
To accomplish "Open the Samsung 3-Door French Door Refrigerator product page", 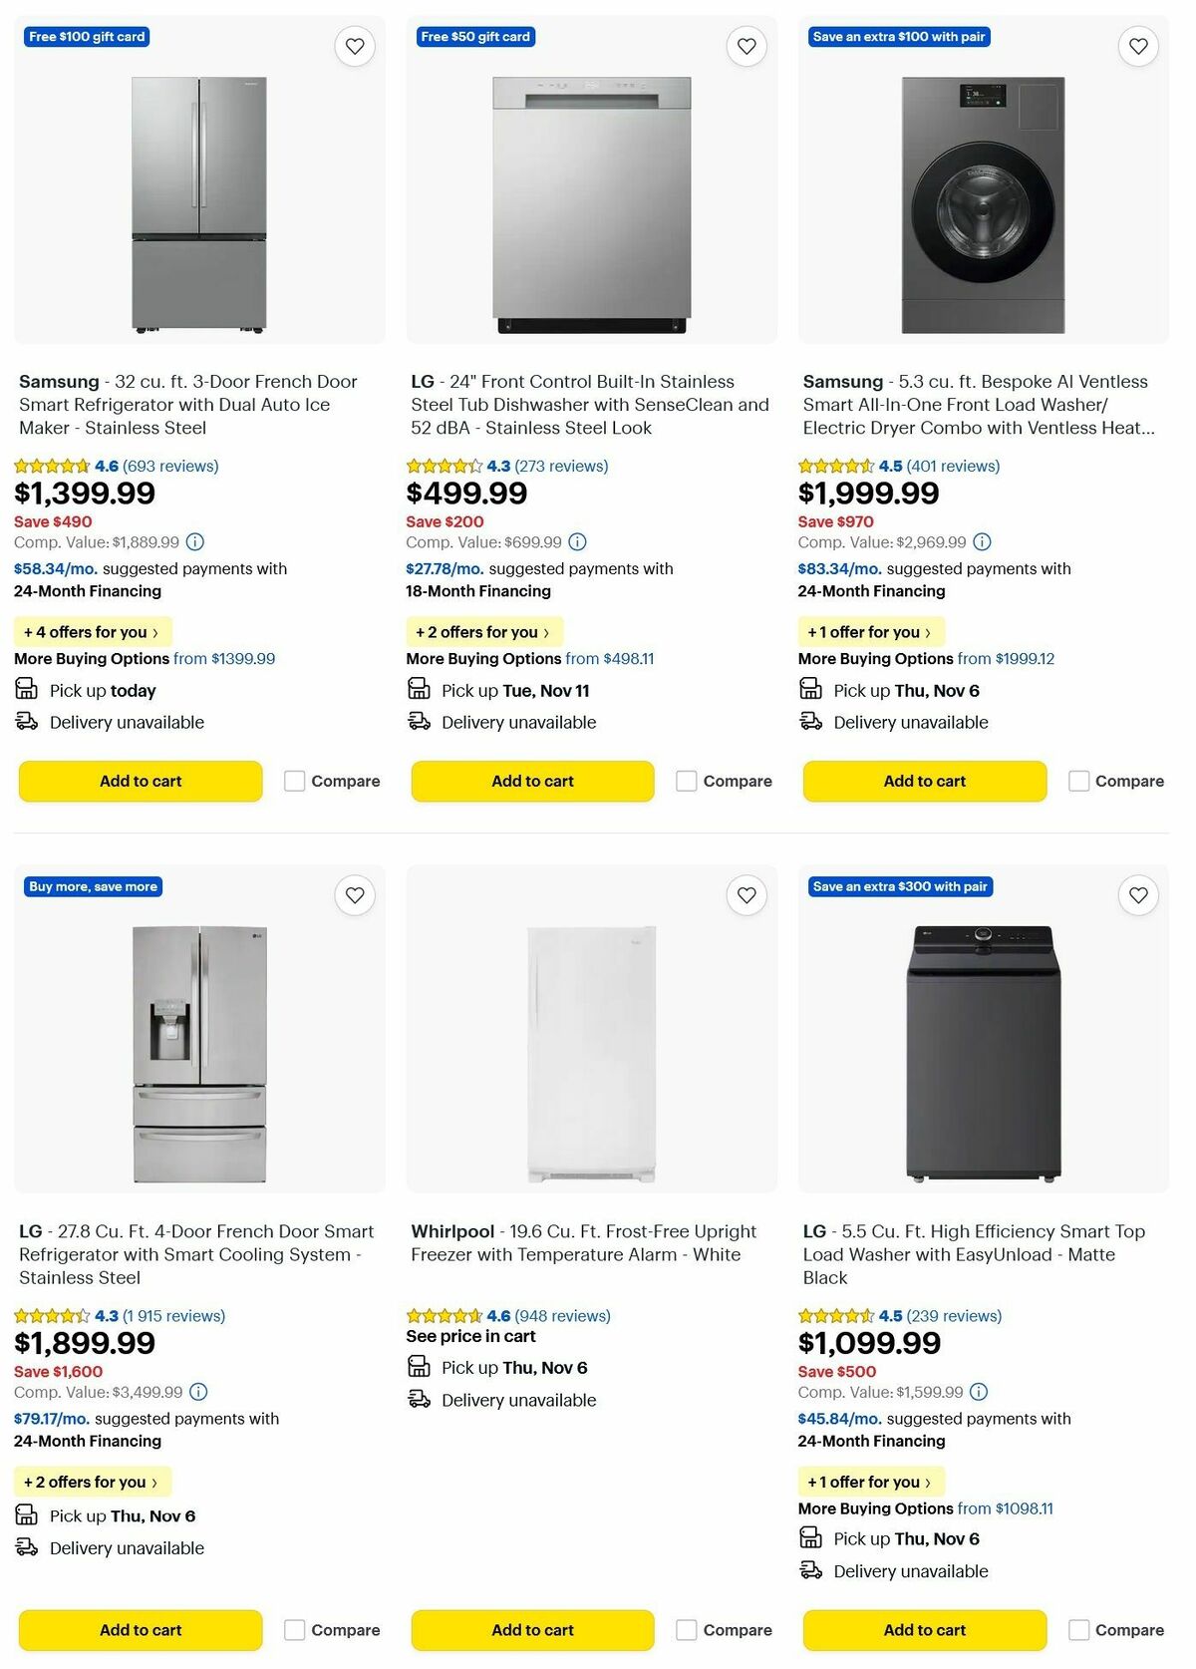I will pos(188,404).
